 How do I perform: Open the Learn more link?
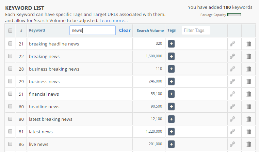(x=113, y=21)
